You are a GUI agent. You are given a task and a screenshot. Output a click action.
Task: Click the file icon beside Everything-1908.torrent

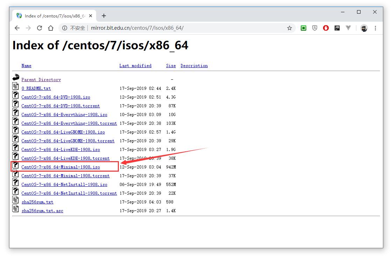15,121
